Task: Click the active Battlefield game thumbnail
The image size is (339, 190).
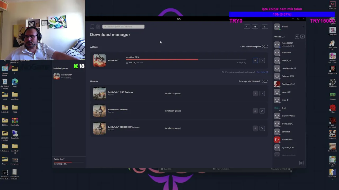Action: (x=100, y=60)
